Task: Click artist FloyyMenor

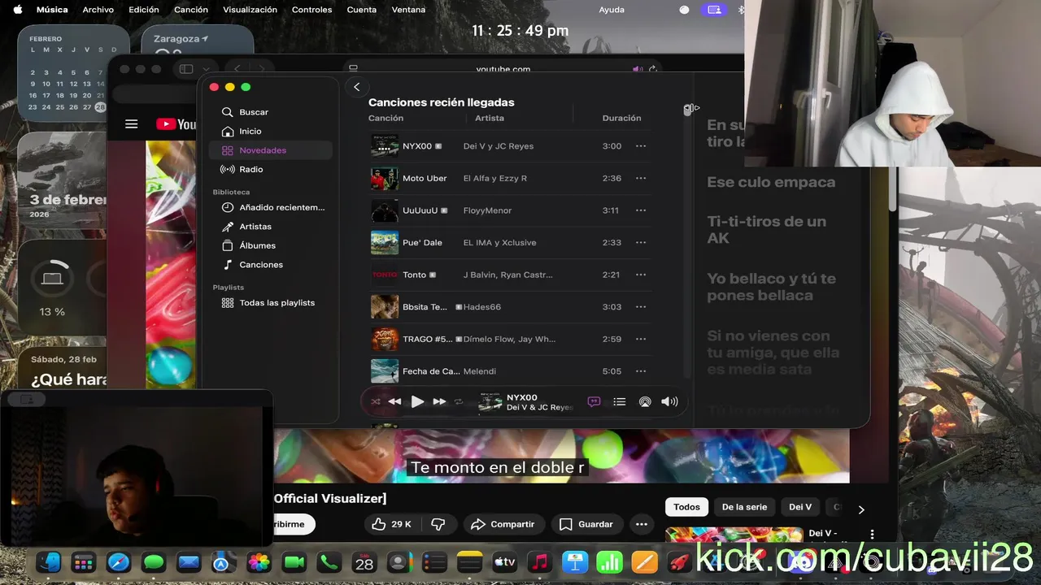Action: click(x=487, y=210)
